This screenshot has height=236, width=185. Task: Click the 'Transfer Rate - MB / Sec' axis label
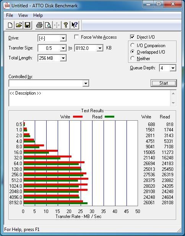(78, 216)
